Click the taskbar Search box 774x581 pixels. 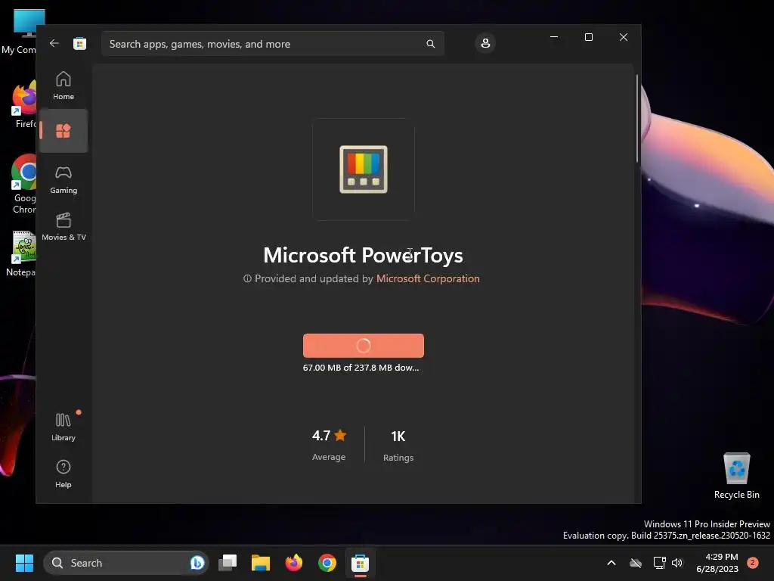coord(126,563)
